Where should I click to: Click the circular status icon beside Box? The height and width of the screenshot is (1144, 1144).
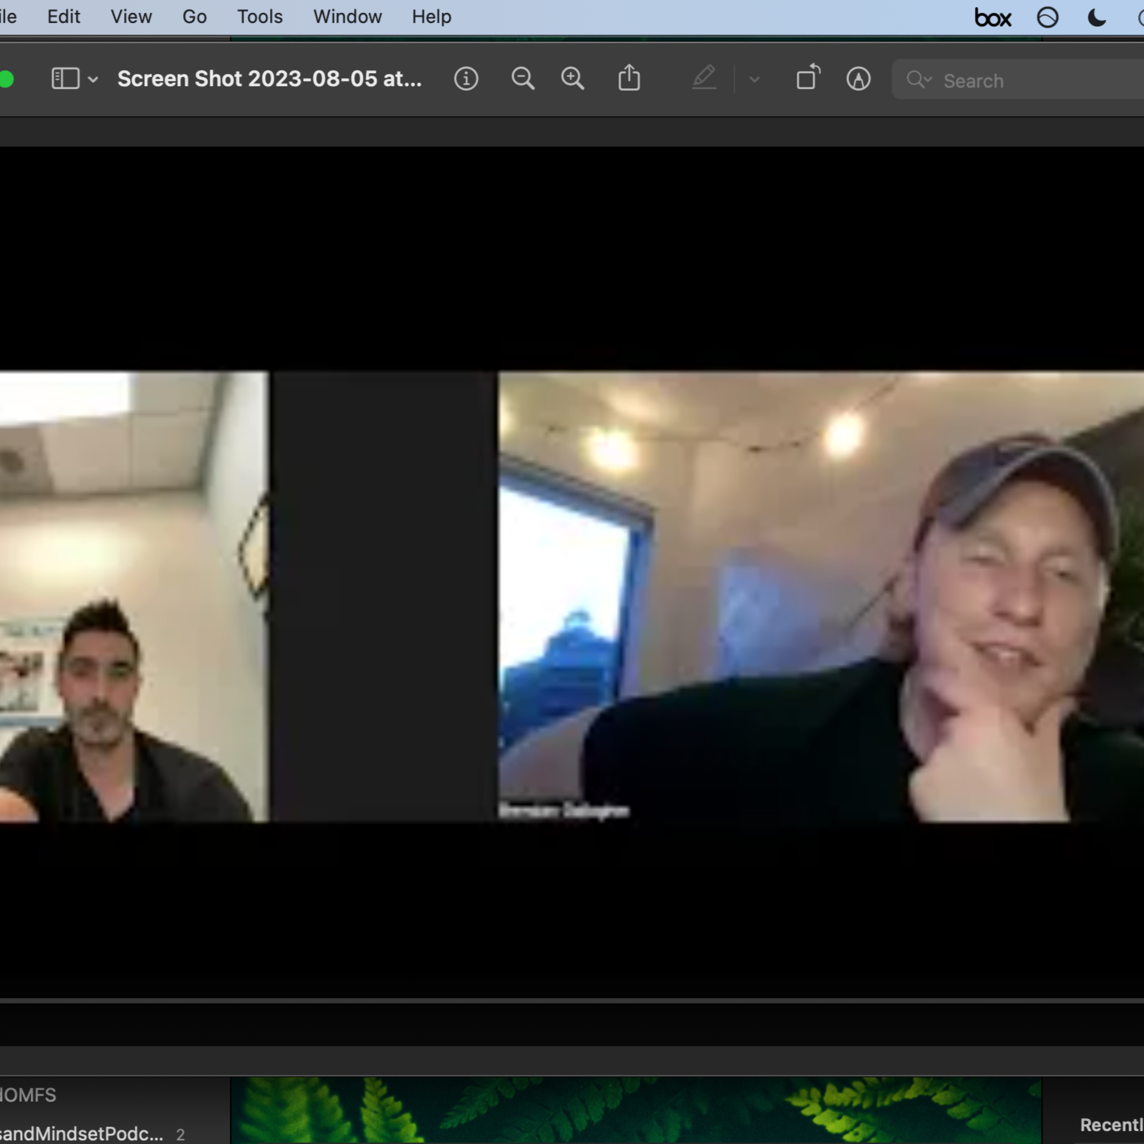click(1048, 17)
